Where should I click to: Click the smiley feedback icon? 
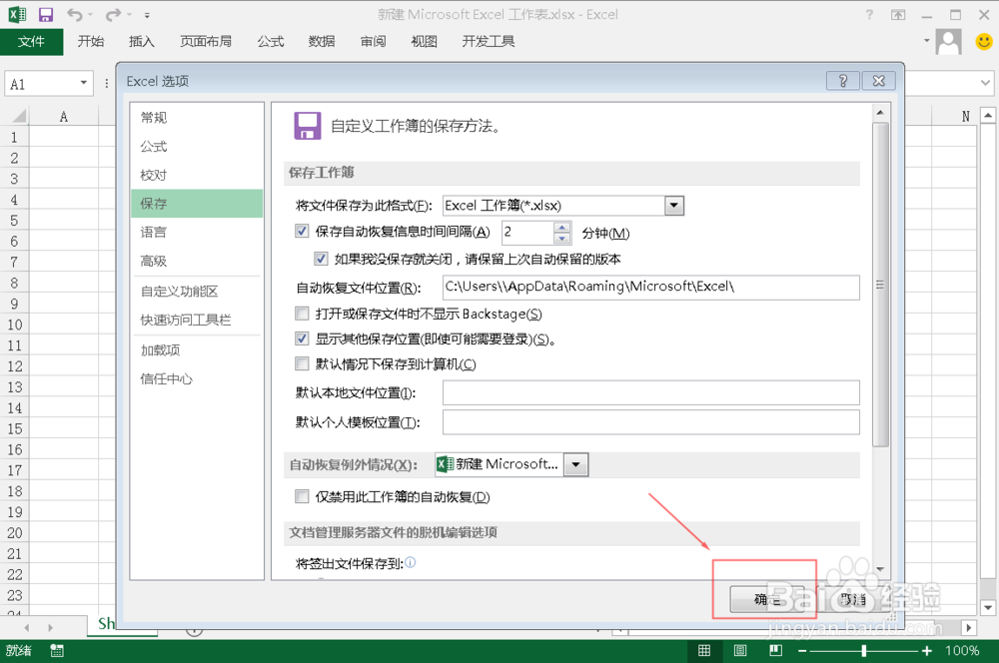tap(984, 42)
